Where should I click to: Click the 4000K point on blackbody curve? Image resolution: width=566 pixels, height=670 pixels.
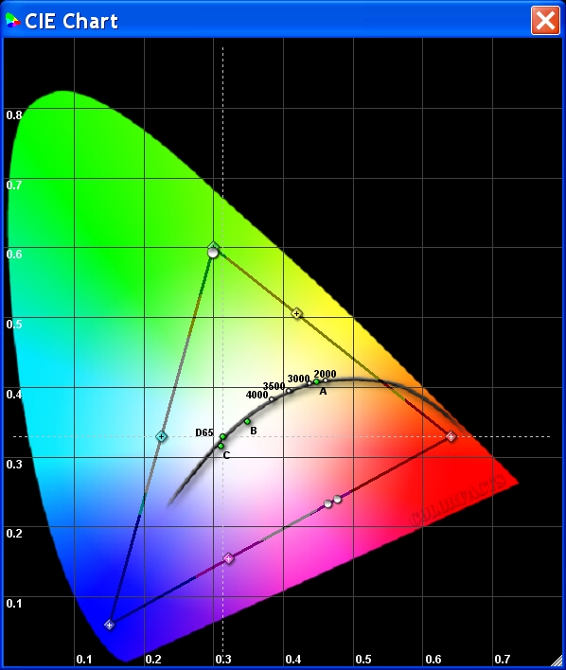coord(271,399)
